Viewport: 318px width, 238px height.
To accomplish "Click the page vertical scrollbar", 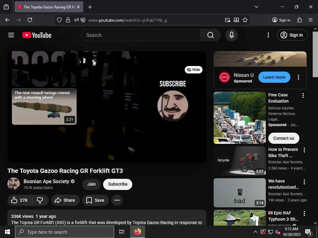I will click(x=315, y=54).
